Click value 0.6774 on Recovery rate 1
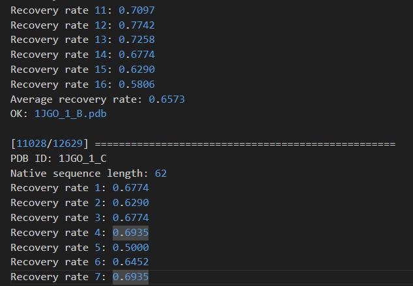The width and height of the screenshot is (413, 286). tap(130, 188)
